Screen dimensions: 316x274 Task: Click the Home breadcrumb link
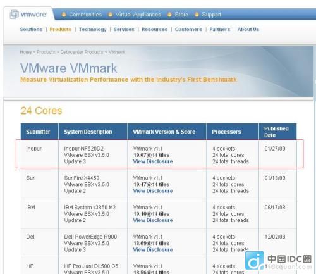[26, 52]
